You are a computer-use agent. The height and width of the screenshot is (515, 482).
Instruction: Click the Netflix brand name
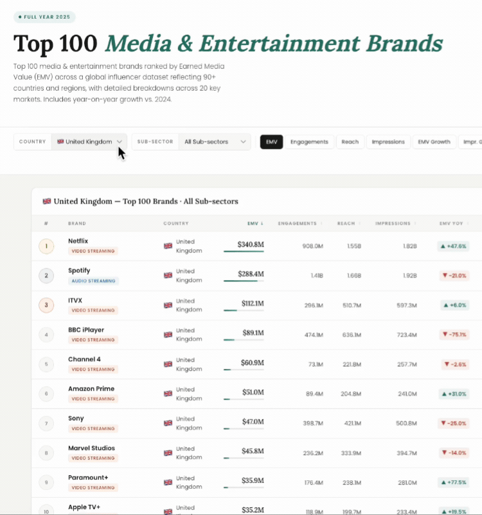78,241
